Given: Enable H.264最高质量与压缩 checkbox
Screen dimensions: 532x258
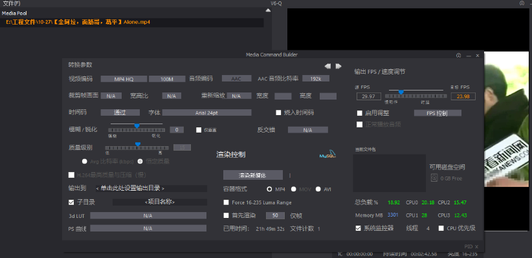Looking at the screenshot, I should tap(71, 175).
